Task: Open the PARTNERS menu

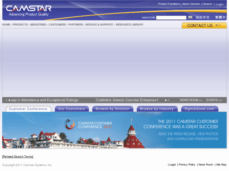Action: tap(76, 24)
